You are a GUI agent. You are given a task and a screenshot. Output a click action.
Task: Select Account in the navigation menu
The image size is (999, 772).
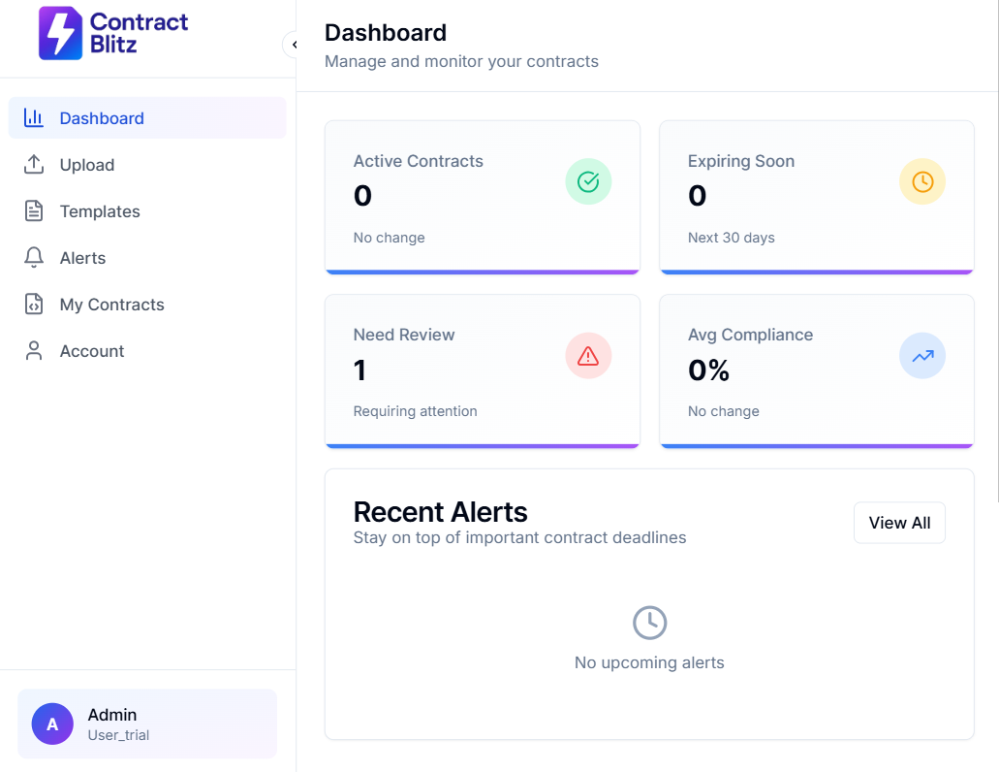click(x=92, y=351)
